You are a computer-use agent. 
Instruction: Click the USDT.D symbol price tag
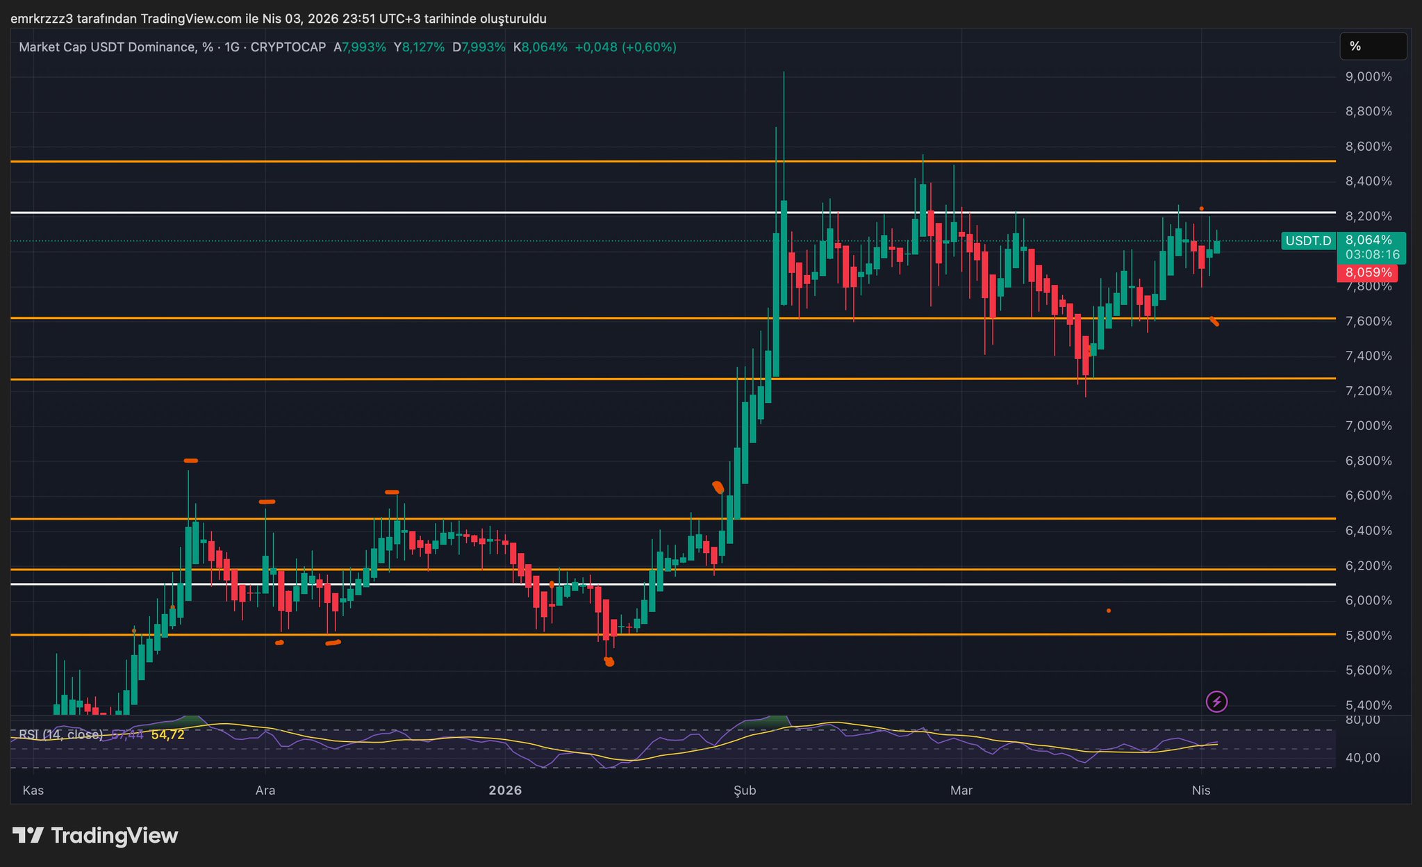coord(1308,241)
